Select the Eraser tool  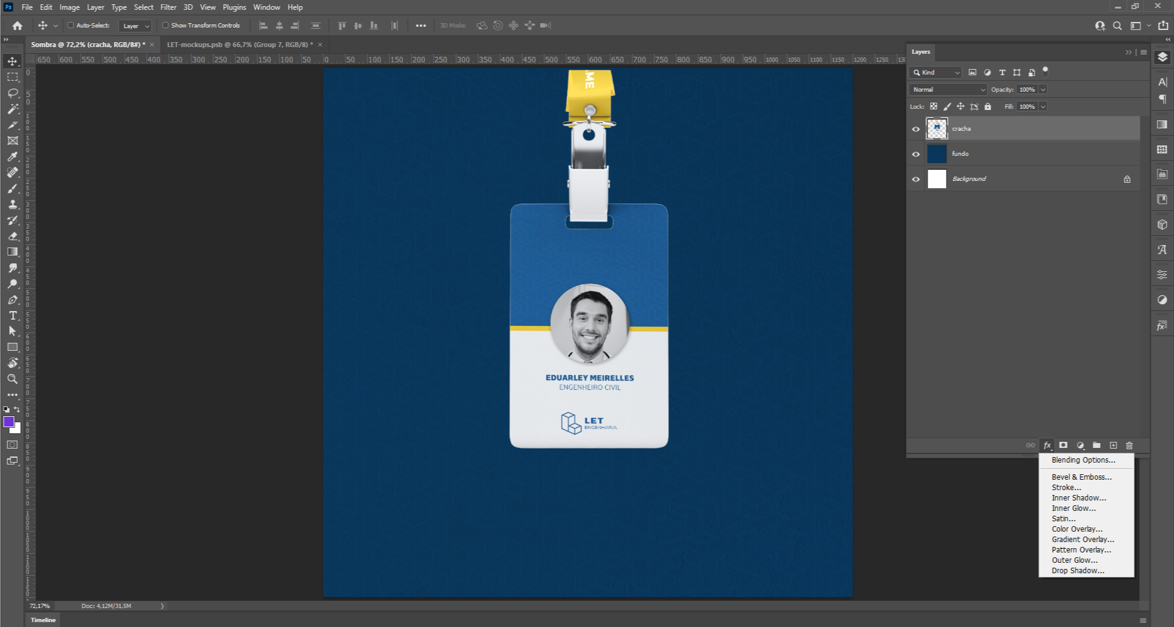point(13,236)
